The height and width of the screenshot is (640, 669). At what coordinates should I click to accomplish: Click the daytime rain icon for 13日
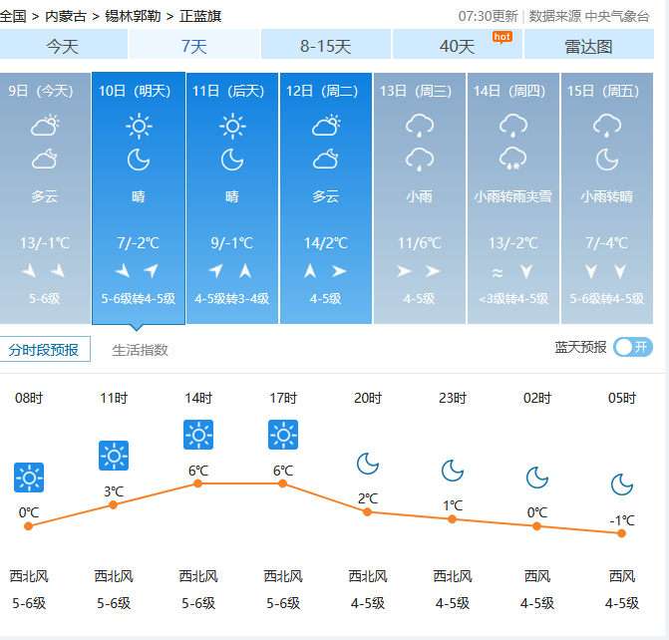click(420, 126)
